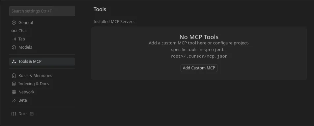Select the Tools & MCP section
314x126 pixels.
[x=42, y=62]
